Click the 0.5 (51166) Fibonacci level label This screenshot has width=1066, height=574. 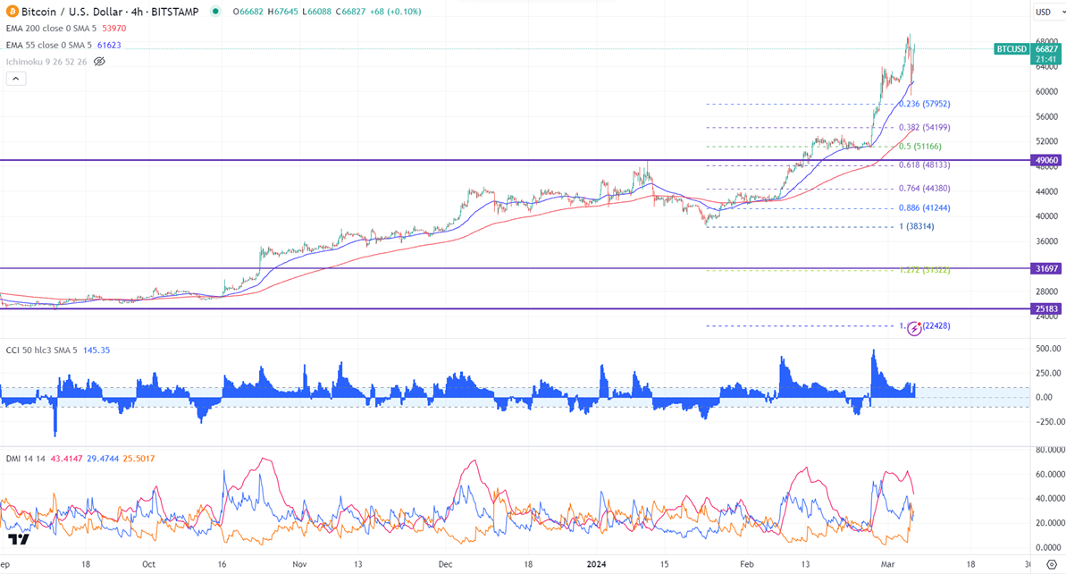pyautogui.click(x=920, y=147)
